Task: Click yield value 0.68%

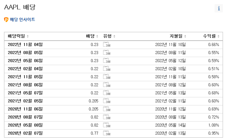Action: pyautogui.click(x=214, y=93)
